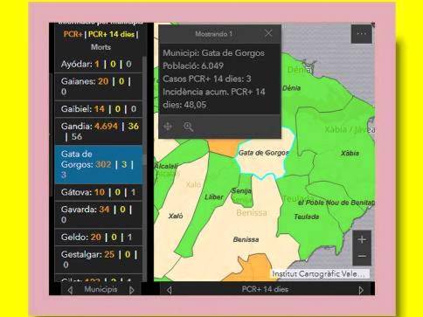Go to previous Municipis panel with left arrow
The image size is (423, 317).
[x=70, y=290]
